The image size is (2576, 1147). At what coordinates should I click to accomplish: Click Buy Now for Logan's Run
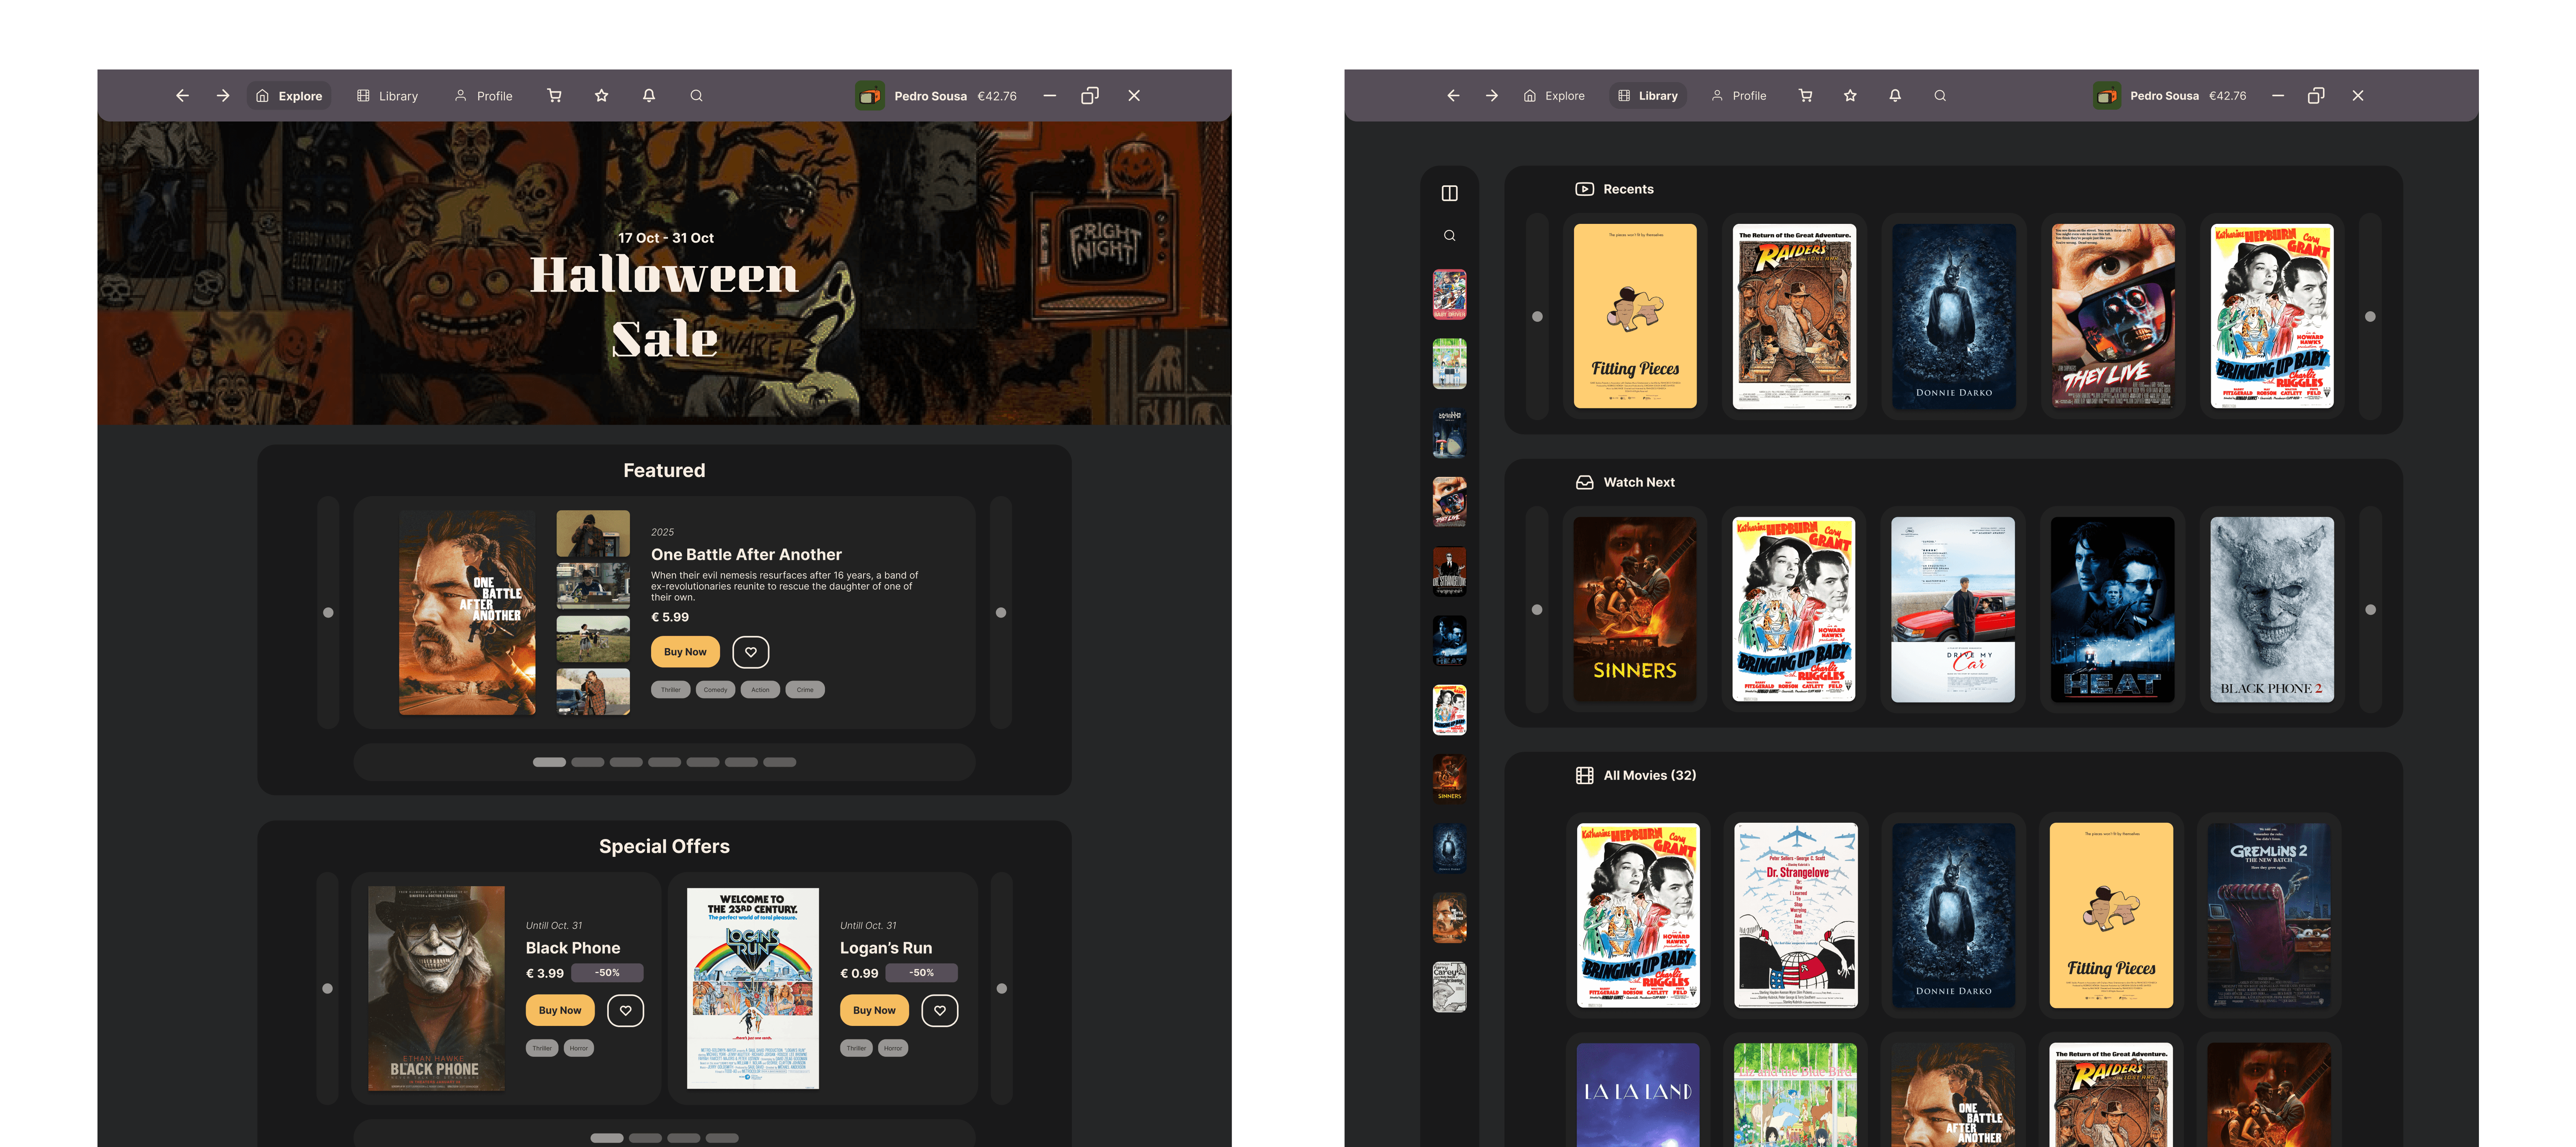coord(874,1010)
